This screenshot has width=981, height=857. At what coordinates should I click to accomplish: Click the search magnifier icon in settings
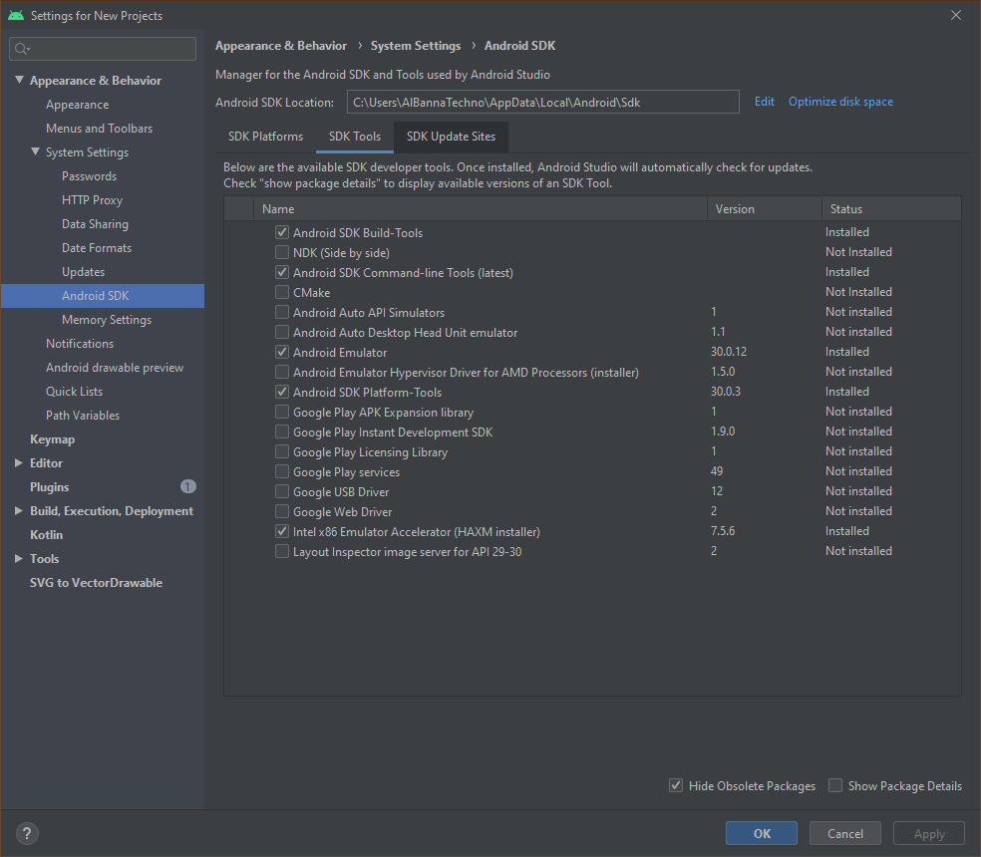coord(22,49)
